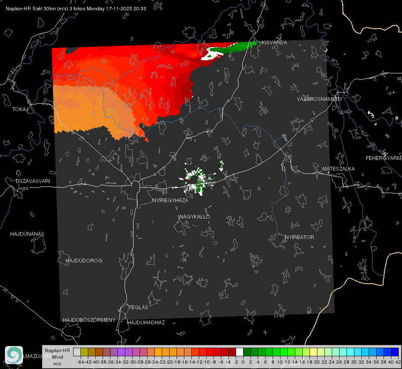Click the NAGYKÁLLÓ town label
Screen dimensions: 402x369
click(x=195, y=217)
